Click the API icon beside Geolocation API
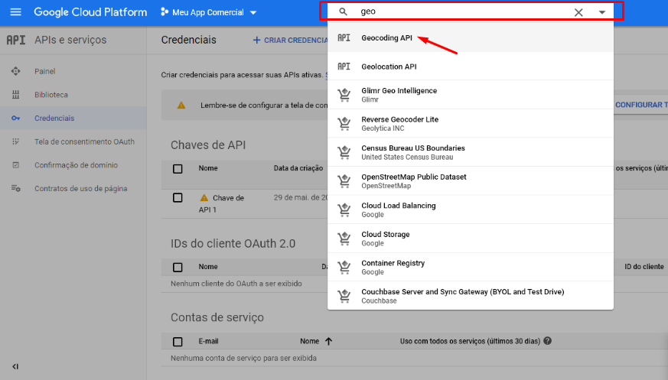The height and width of the screenshot is (380, 668). (x=344, y=67)
